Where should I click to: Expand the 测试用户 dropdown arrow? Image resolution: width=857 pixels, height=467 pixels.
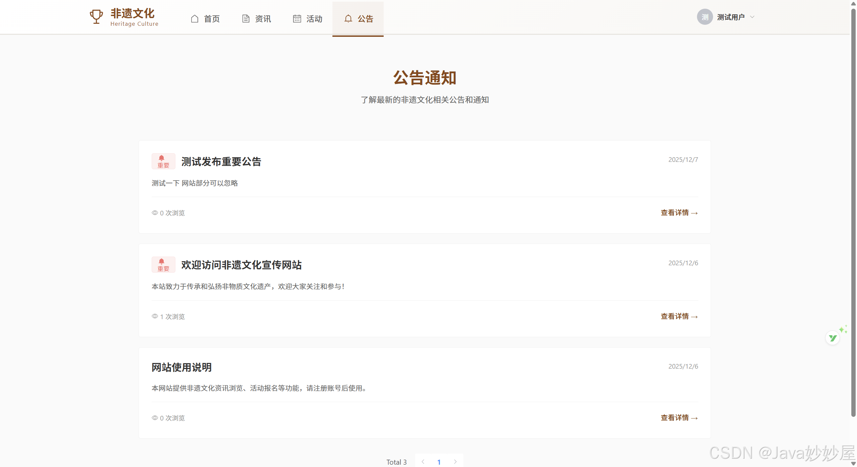coord(752,17)
